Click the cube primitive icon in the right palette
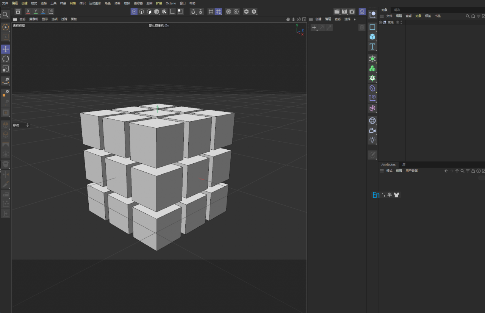This screenshot has width=485, height=313. click(x=372, y=37)
